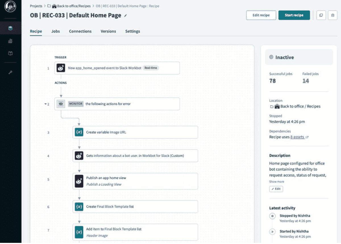Image resolution: width=341 pixels, height=244 pixels.
Task: Click the Inactive status icon
Action: pos(271,57)
